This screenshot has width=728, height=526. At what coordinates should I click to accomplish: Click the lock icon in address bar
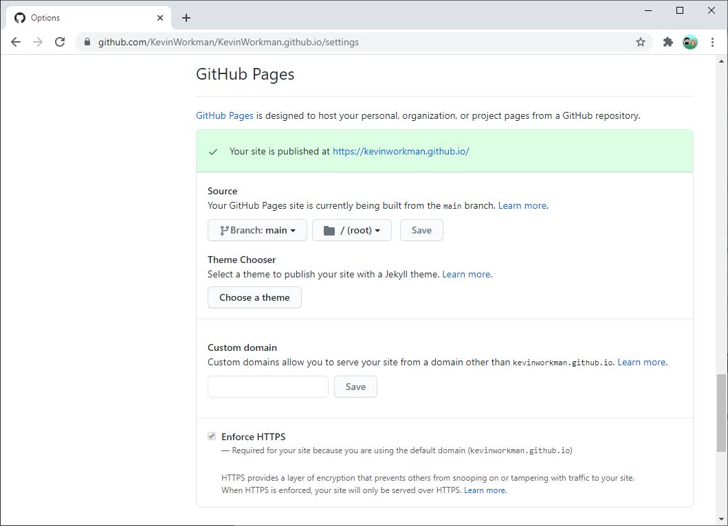pos(87,42)
